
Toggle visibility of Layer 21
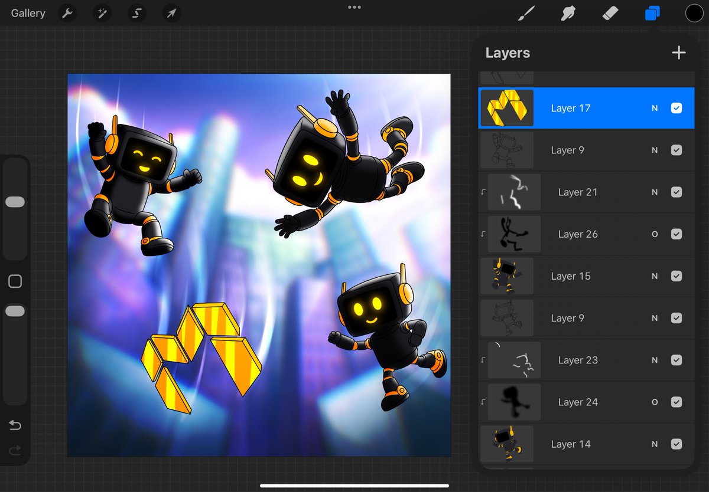click(x=677, y=192)
